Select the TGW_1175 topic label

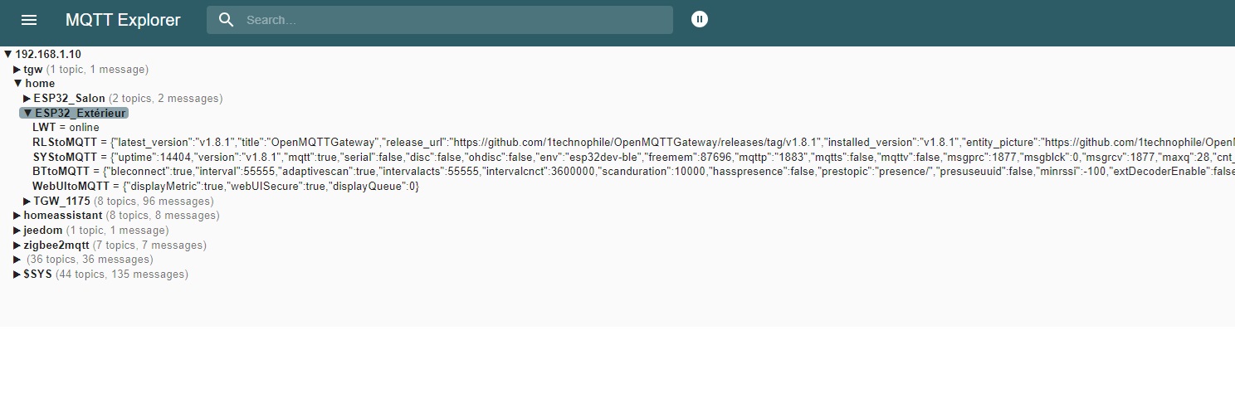(62, 202)
